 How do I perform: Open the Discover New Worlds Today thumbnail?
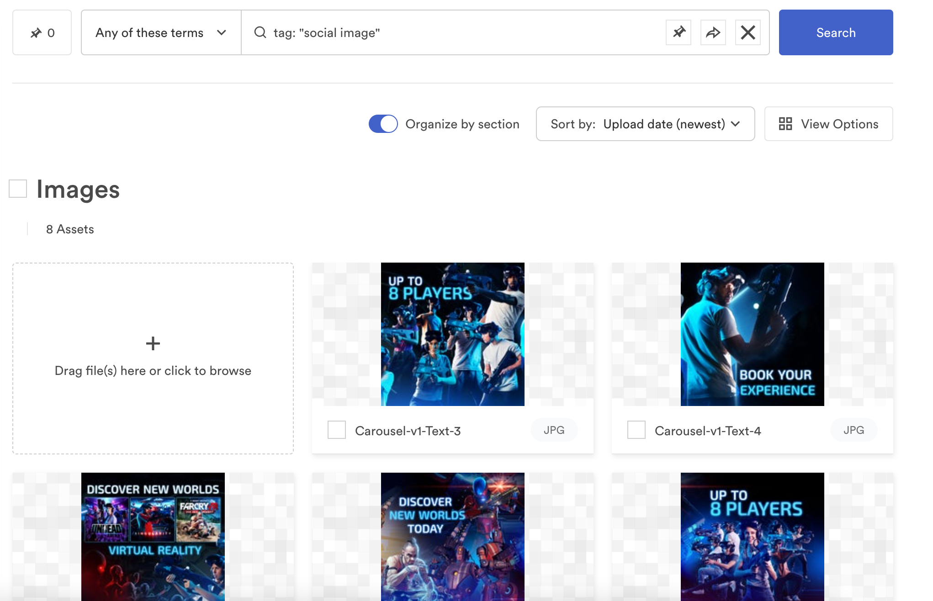pyautogui.click(x=453, y=537)
